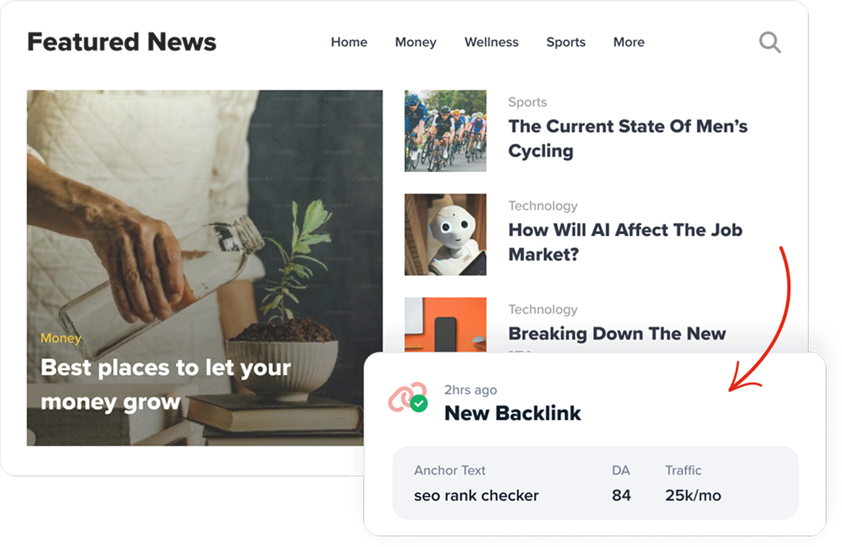
Task: Click the green checkmark badge
Action: (419, 403)
